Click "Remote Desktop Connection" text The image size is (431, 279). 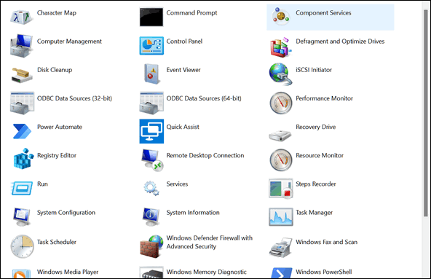coord(205,155)
